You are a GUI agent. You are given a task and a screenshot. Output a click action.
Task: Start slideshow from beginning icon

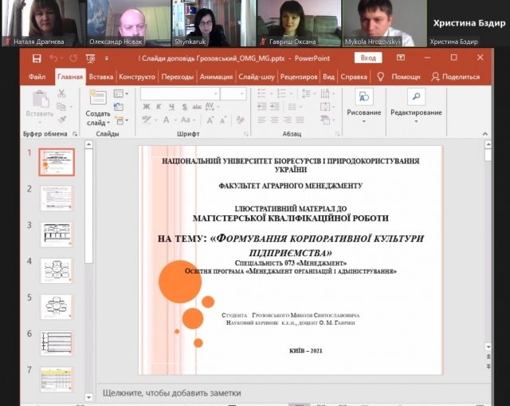pos(95,58)
